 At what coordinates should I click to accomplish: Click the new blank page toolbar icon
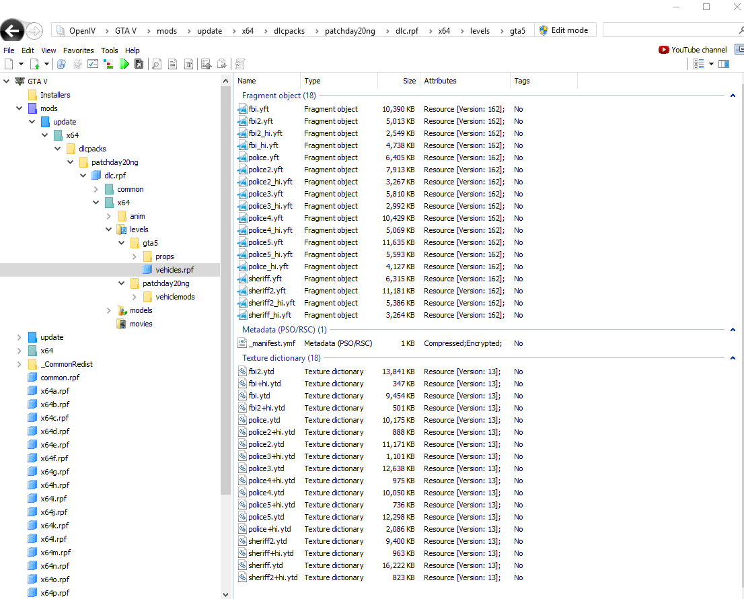click(9, 64)
